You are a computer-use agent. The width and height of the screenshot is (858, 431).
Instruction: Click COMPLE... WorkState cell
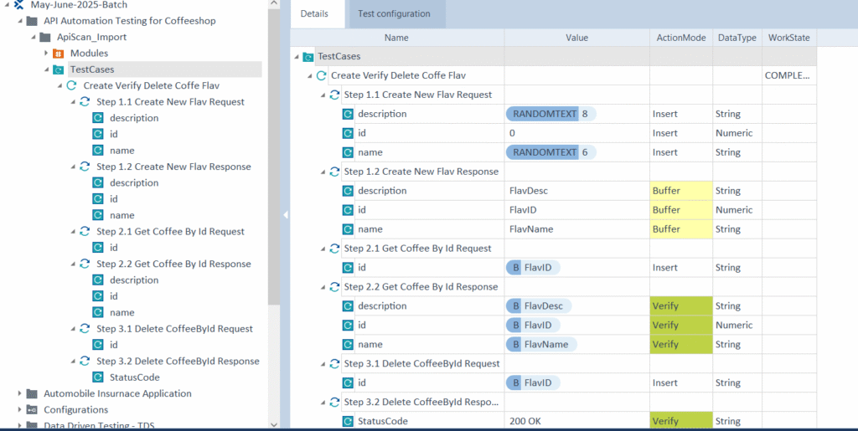(x=789, y=76)
